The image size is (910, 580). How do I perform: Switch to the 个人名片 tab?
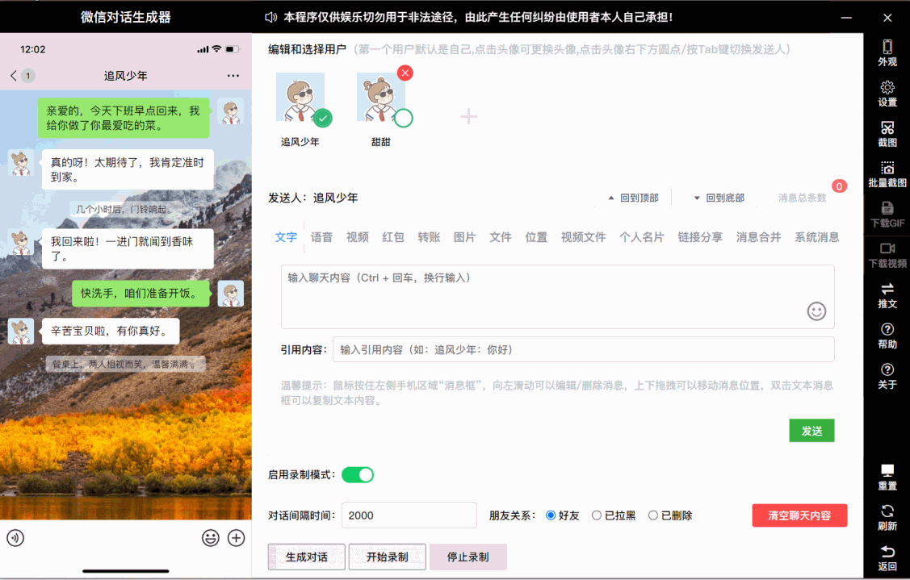click(641, 237)
